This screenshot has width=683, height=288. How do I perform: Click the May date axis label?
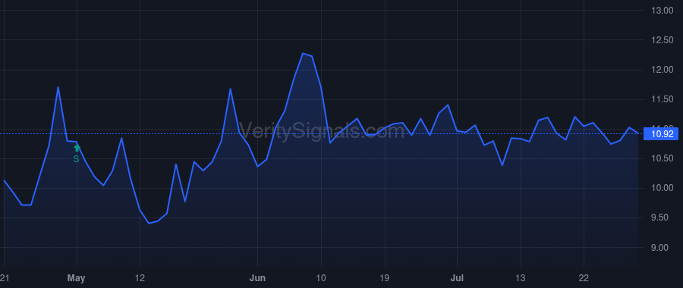pyautogui.click(x=76, y=278)
